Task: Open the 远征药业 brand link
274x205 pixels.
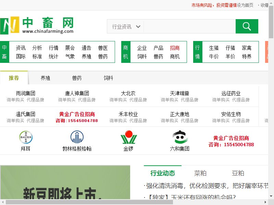Action: click(x=231, y=93)
